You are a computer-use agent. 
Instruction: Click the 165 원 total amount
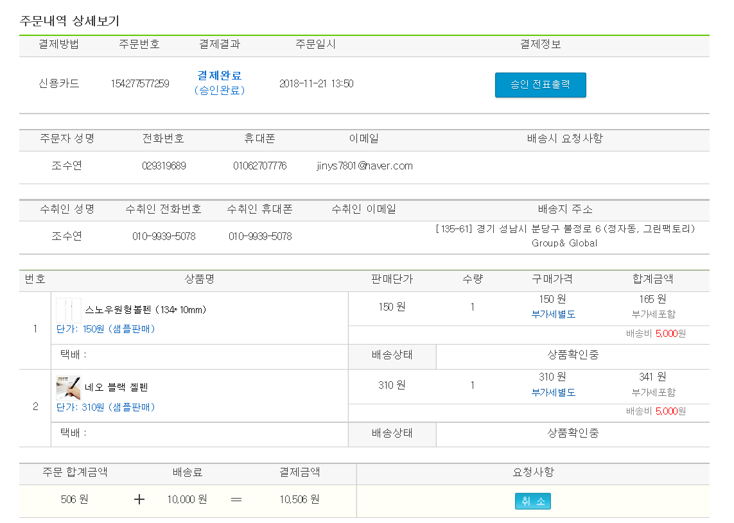(653, 299)
